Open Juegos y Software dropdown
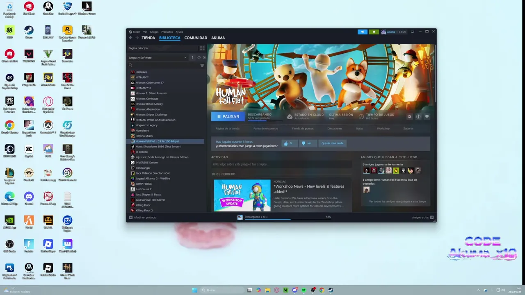Viewport: 525px width, 295px height. [158, 57]
